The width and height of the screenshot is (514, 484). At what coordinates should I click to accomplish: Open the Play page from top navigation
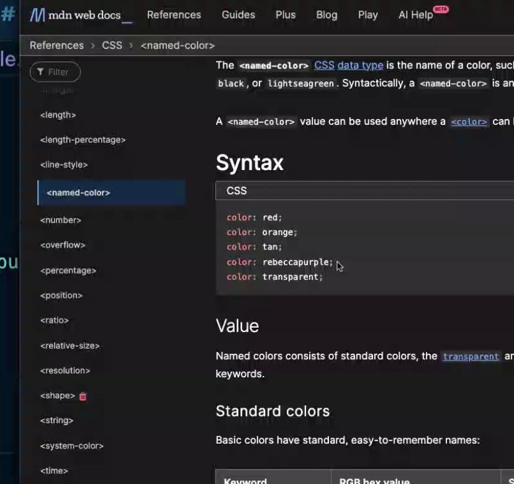[367, 14]
